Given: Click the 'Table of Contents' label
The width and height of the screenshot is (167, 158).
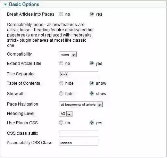Looking at the screenshot, I should (24, 83).
